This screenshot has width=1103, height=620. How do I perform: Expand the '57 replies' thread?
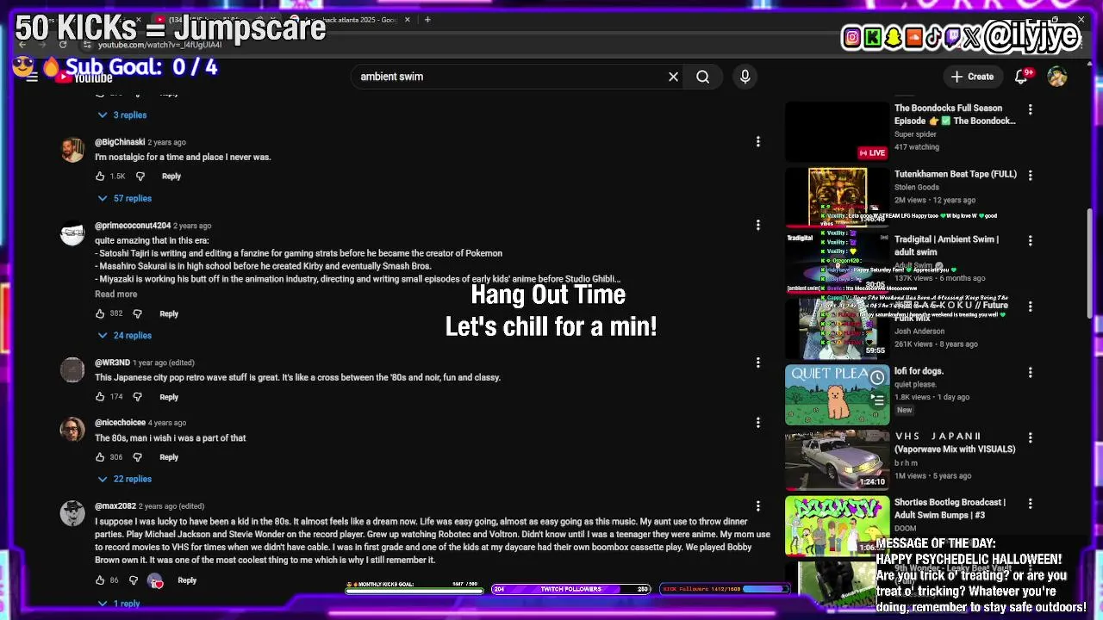pyautogui.click(x=125, y=198)
